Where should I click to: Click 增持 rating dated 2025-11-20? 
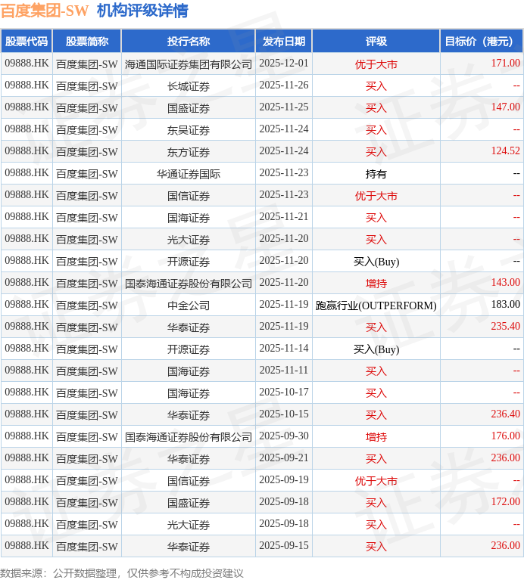pyautogui.click(x=376, y=284)
